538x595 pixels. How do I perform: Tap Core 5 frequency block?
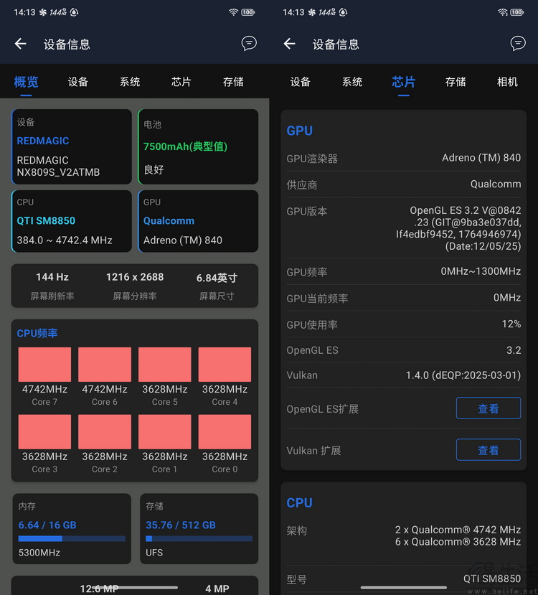(x=164, y=365)
